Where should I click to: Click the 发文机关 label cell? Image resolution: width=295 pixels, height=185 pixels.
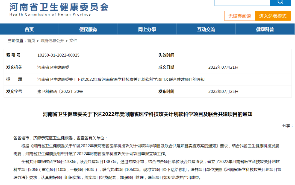(x=19, y=67)
